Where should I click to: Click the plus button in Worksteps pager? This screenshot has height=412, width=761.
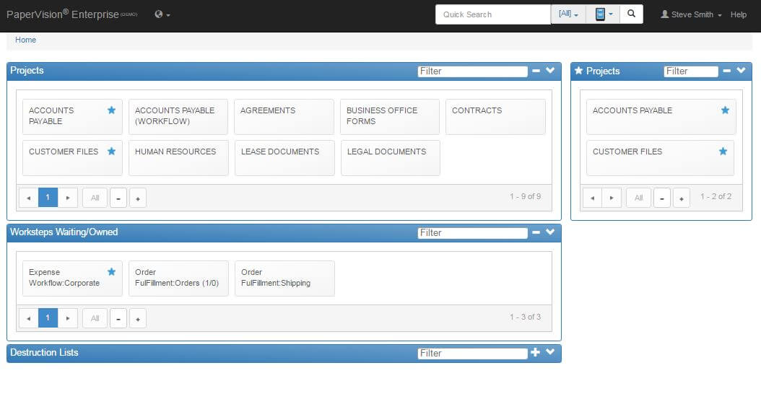[x=138, y=318]
